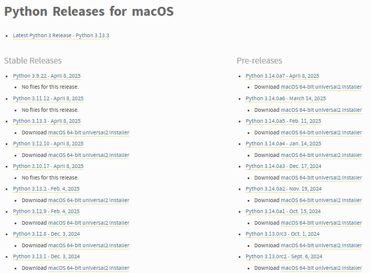Image resolution: width=370 pixels, height=273 pixels.
Task: Click Python 3.13.2 - Feb. 4, 2025 link
Action: tap(46, 189)
